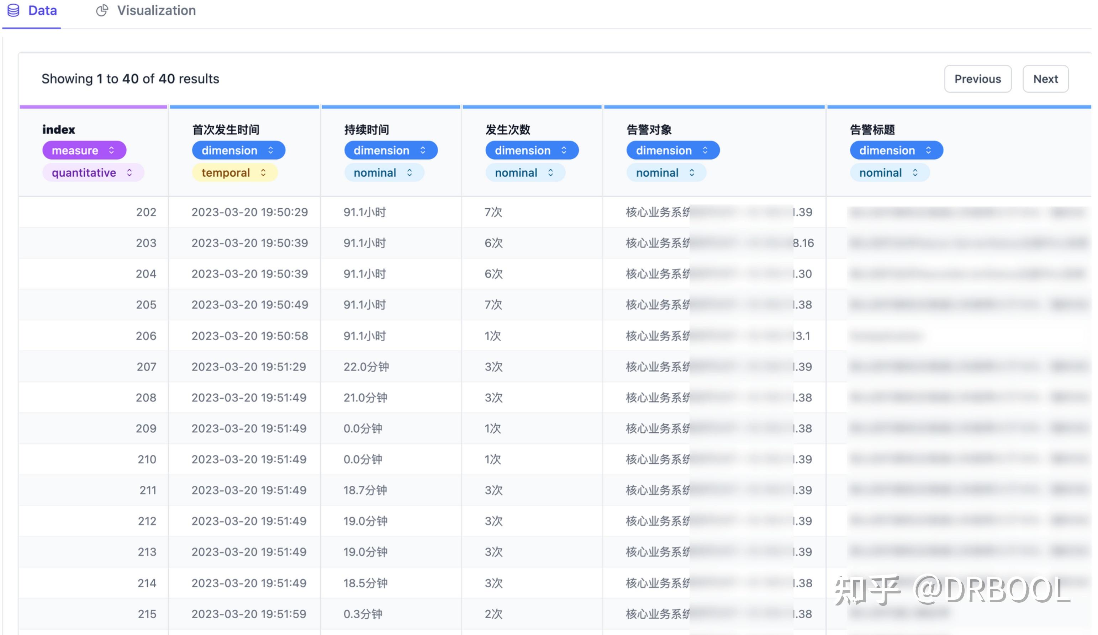Open the nominal type selector on 发生次数
The height and width of the screenshot is (635, 1098).
point(525,172)
